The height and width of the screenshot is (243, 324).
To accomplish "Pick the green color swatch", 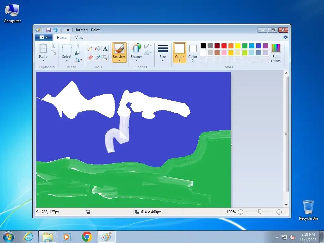I will pos(245,46).
